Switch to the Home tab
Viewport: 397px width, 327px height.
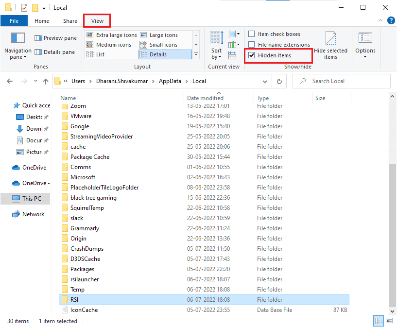[x=42, y=21]
